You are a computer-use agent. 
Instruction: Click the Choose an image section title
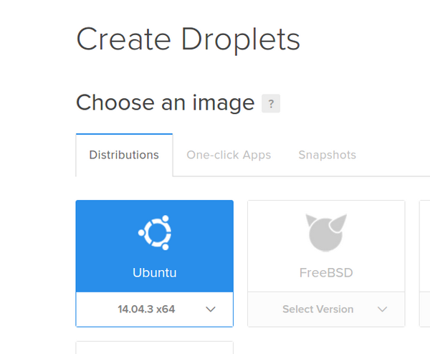[165, 102]
